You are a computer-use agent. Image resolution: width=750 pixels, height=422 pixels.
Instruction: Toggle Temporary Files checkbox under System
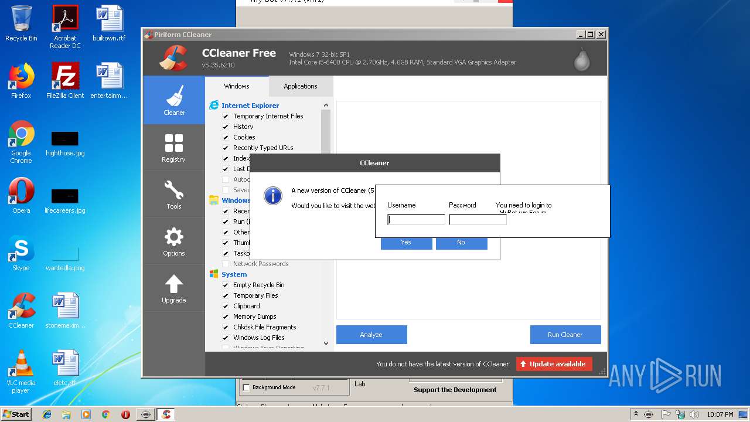226,295
